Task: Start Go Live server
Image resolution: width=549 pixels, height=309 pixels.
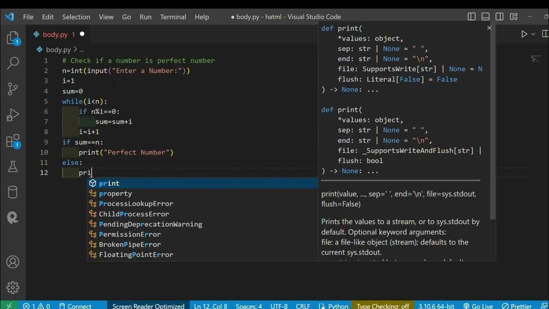Action: click(x=478, y=306)
